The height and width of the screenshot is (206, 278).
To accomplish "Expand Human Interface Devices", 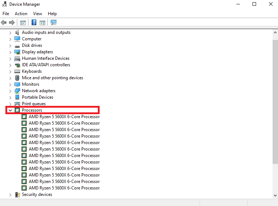I will (10, 59).
